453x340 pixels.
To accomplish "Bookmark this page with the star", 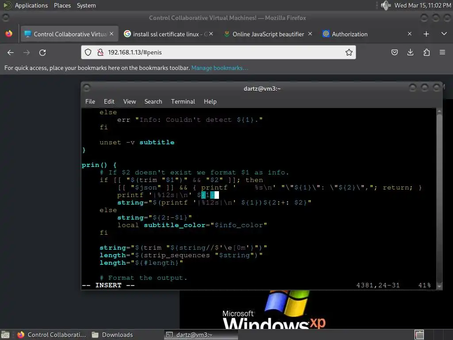I will (x=349, y=52).
